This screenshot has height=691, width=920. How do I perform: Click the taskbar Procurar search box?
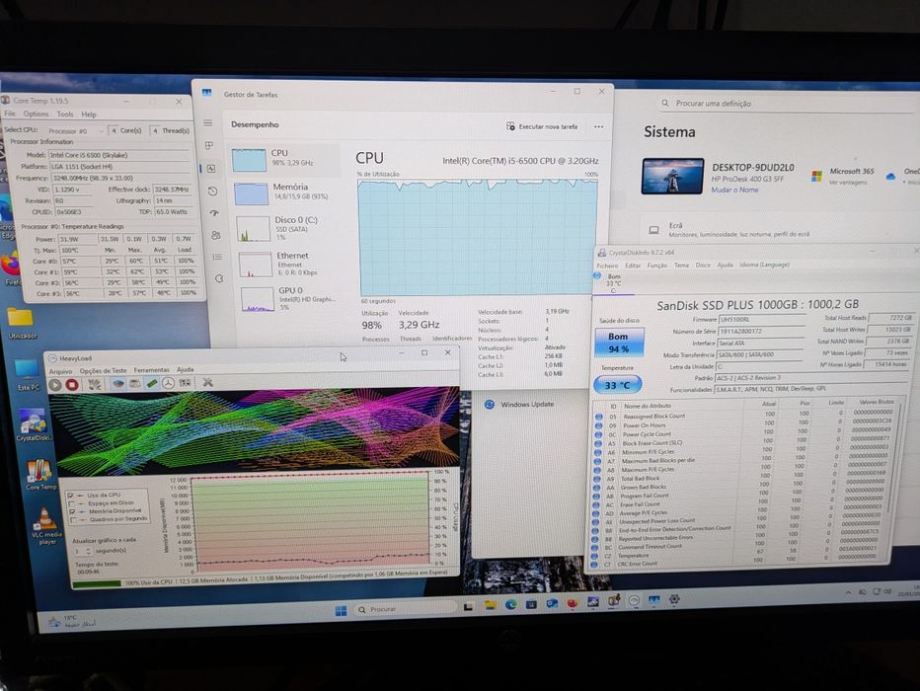405,609
